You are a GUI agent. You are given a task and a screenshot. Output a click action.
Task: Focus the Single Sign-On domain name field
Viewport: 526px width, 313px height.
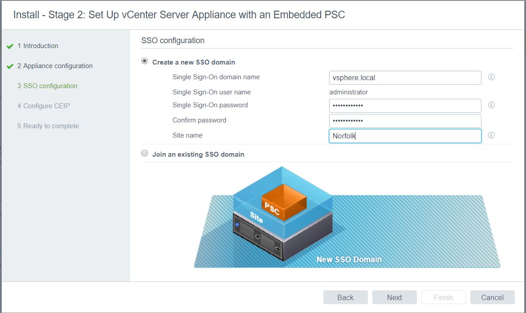click(x=405, y=78)
